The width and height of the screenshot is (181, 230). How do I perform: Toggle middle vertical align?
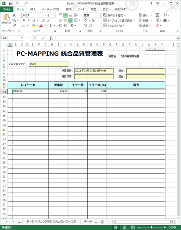(x=65, y=15)
